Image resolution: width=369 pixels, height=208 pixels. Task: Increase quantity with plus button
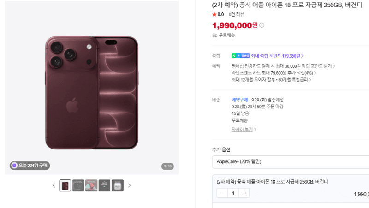coord(244,193)
